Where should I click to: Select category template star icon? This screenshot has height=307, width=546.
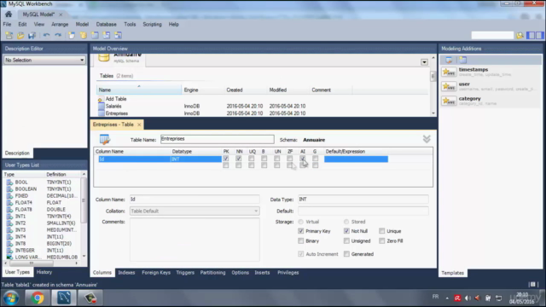point(449,101)
